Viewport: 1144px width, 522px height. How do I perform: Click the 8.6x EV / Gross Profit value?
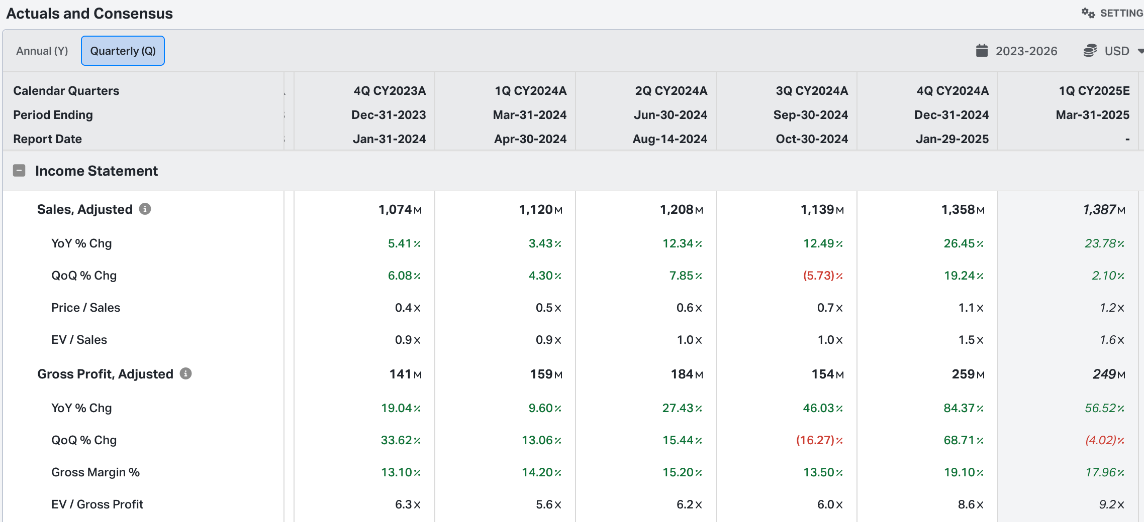coord(971,504)
